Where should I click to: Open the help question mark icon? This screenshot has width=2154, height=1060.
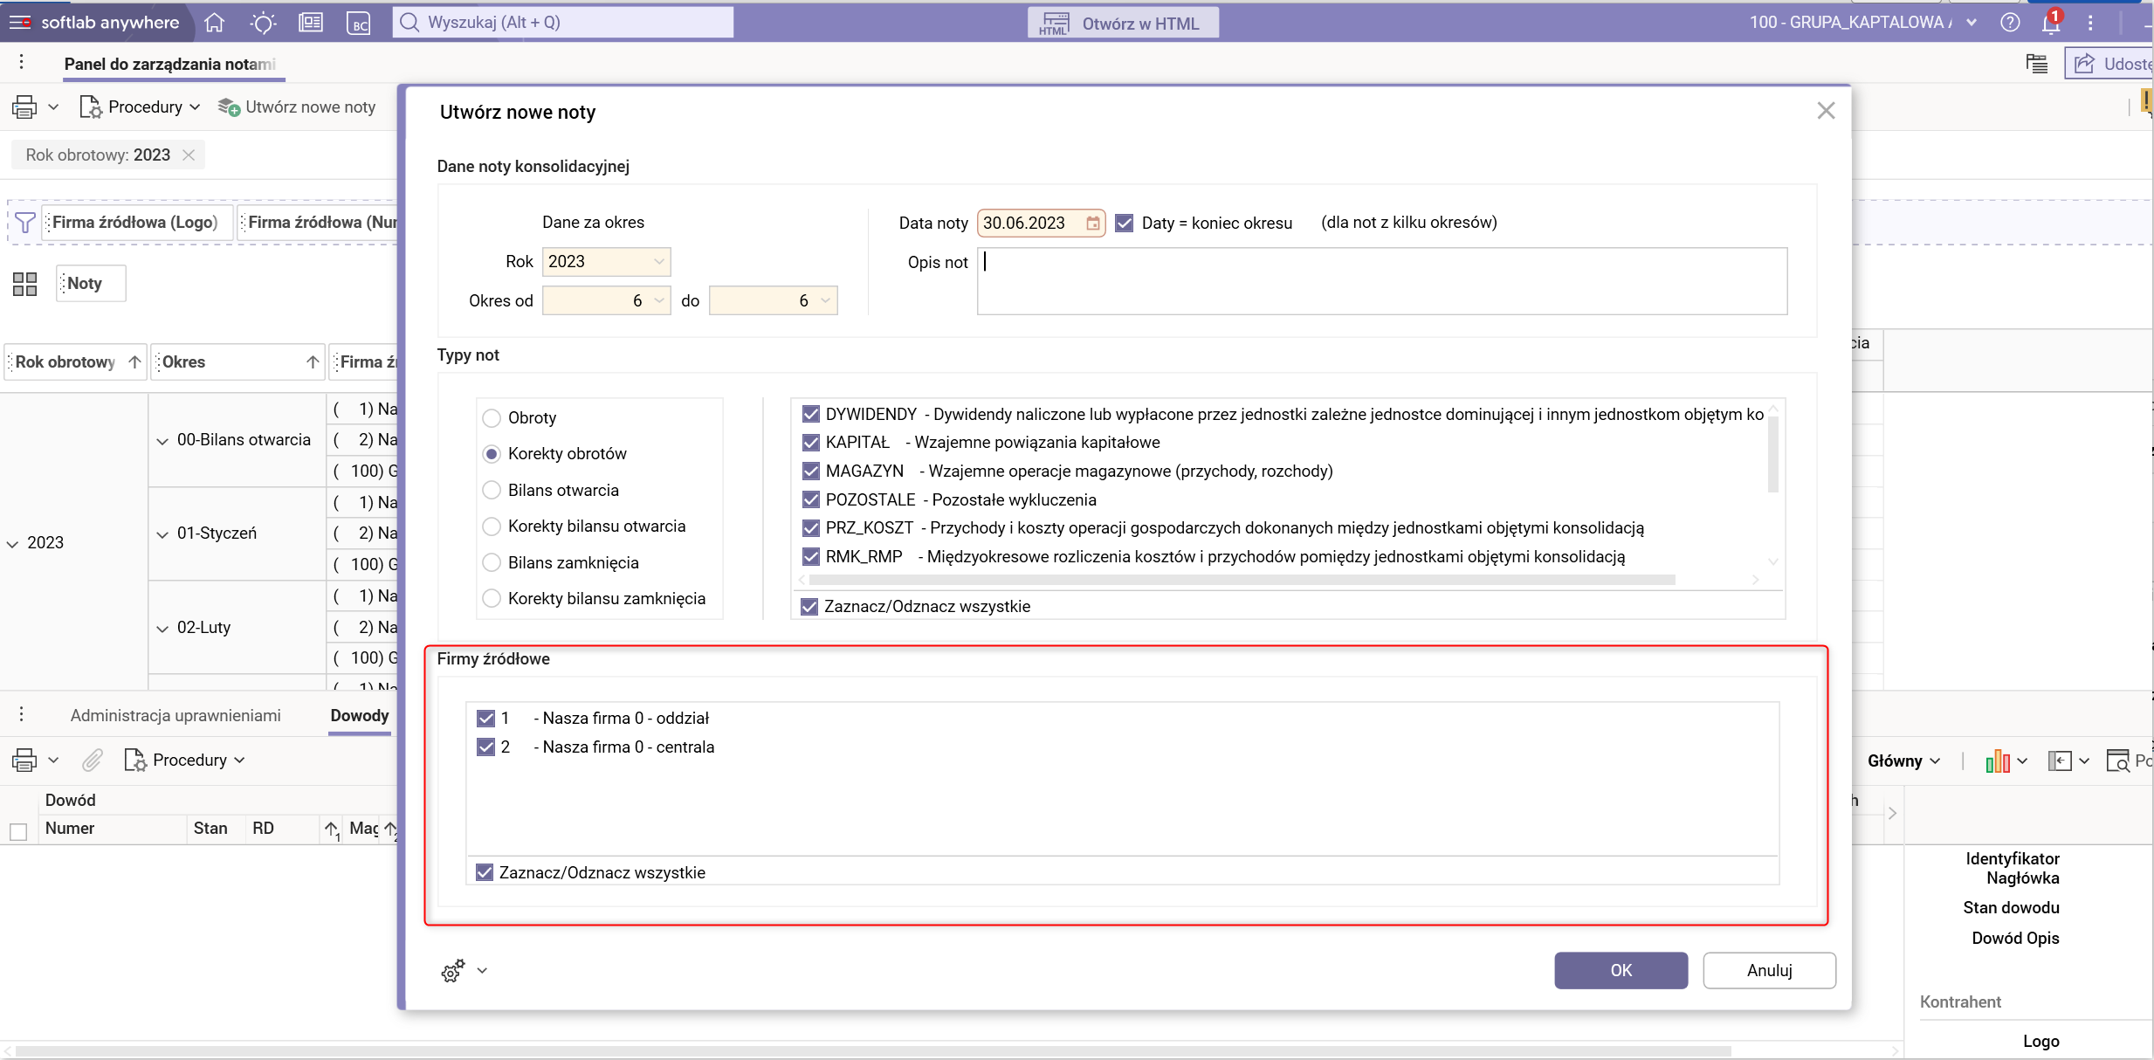point(2010,23)
